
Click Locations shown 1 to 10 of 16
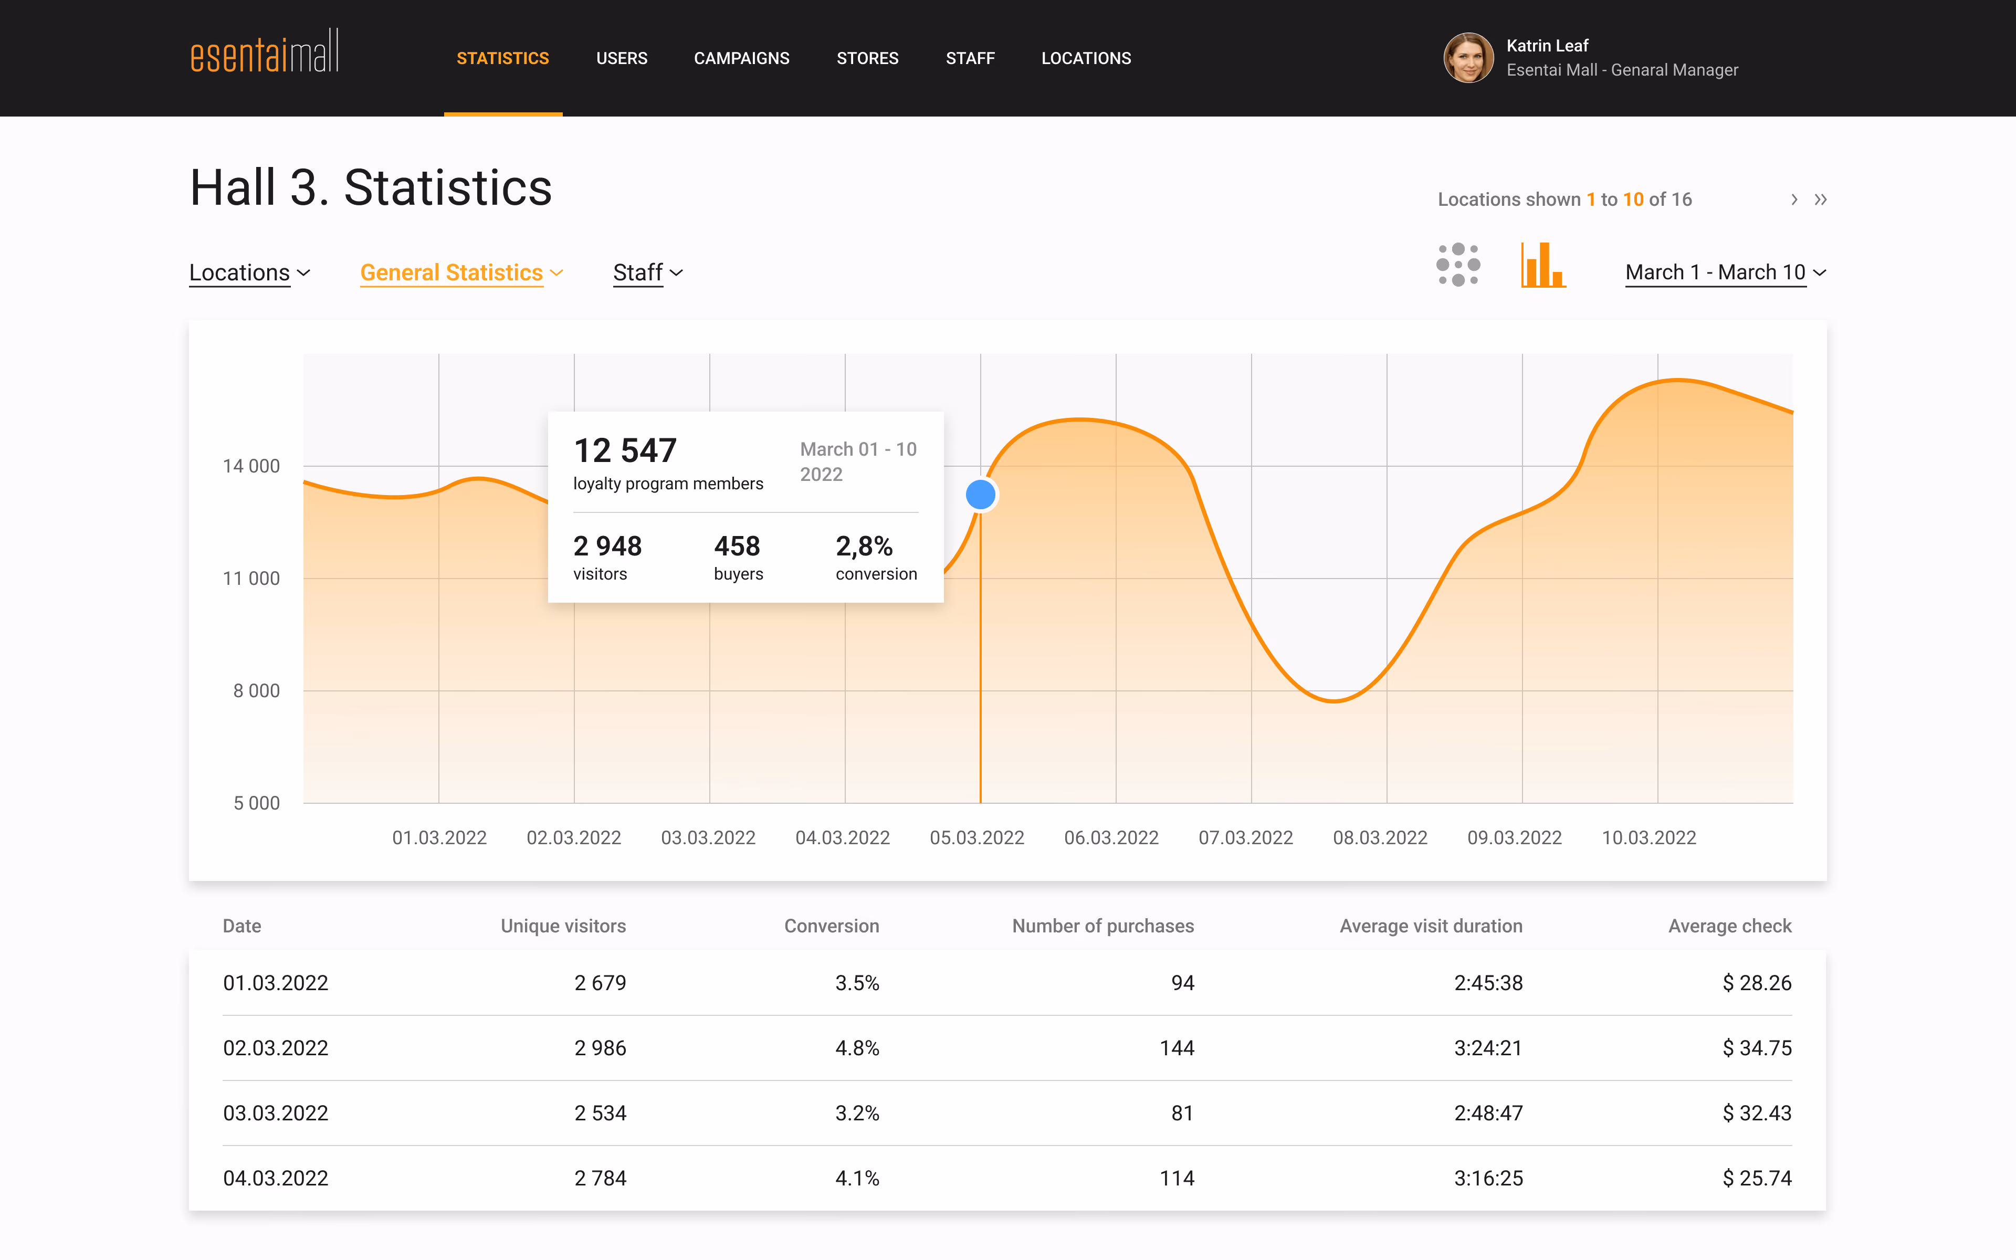click(x=1564, y=199)
